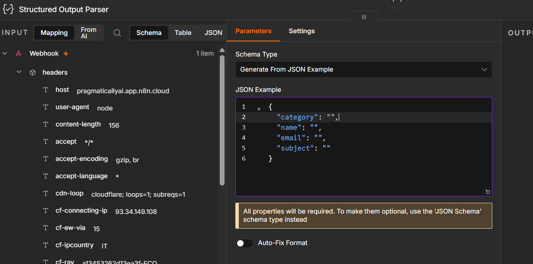Select the From AI input mode
The height and width of the screenshot is (264, 533).
coord(88,33)
